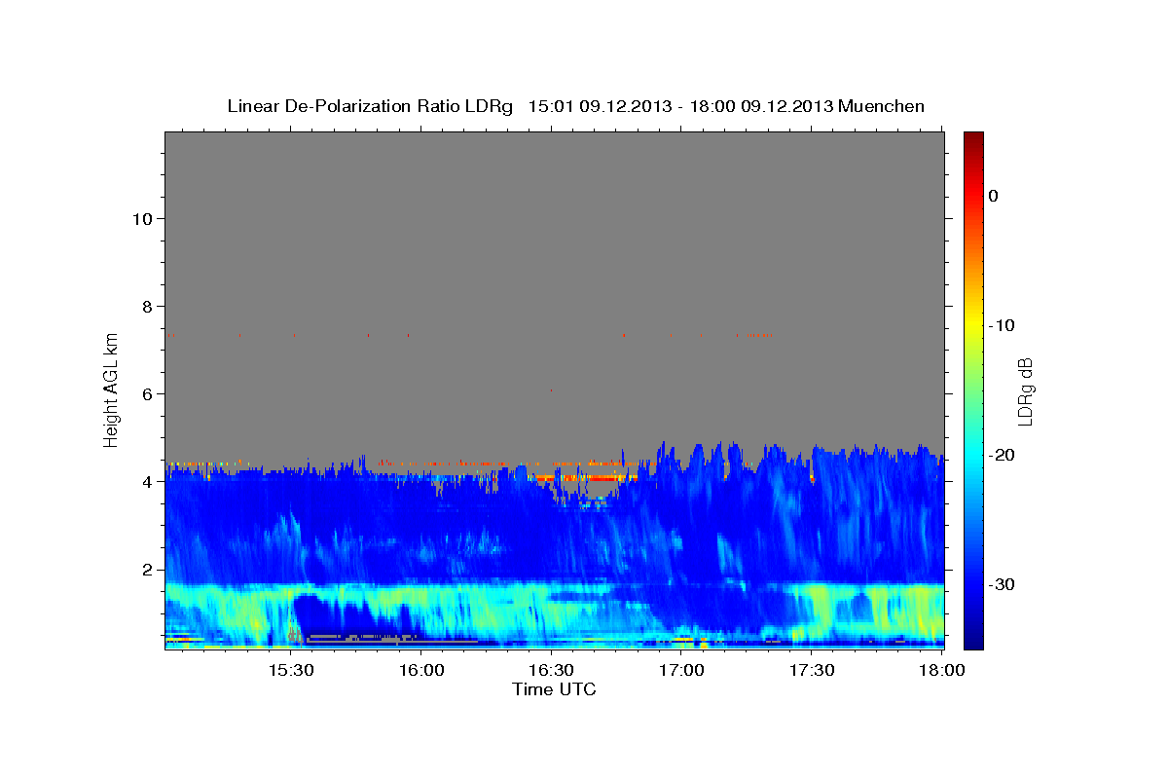Click the colorbar value '0'

tap(994, 196)
